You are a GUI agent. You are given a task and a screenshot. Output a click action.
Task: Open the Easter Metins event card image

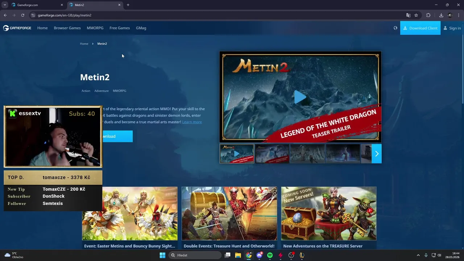coord(130,214)
